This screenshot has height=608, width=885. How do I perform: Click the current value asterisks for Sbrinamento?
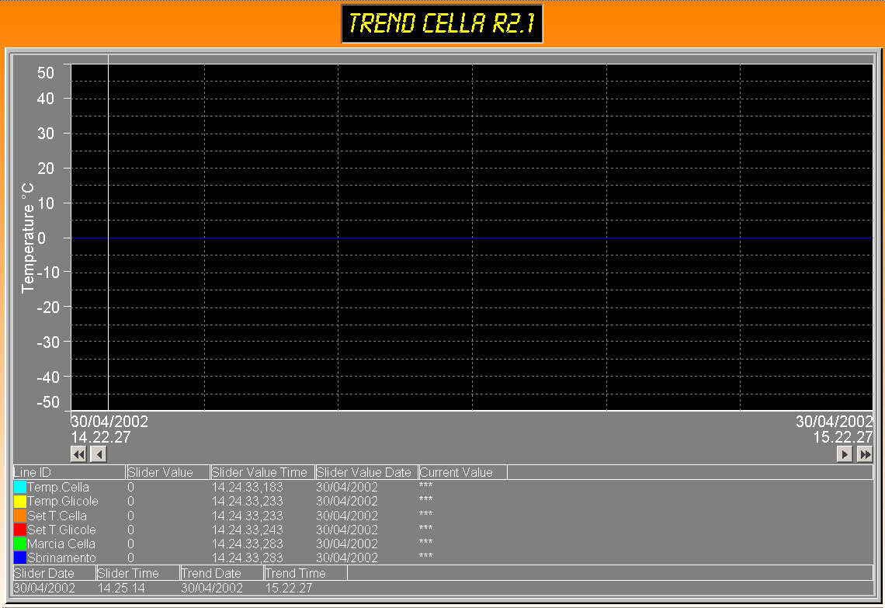[425, 556]
